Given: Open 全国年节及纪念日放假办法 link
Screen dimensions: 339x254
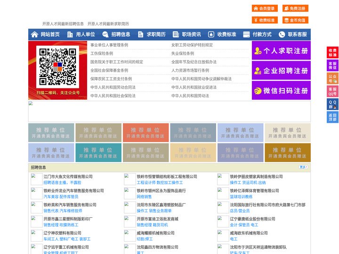Looking at the screenshot, I should [194, 62].
